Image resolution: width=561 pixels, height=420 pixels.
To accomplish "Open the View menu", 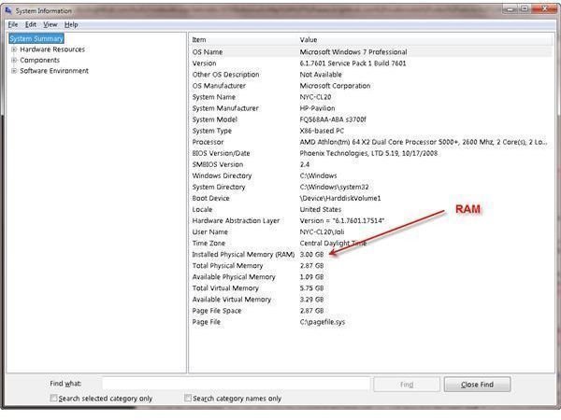I will 50,24.
